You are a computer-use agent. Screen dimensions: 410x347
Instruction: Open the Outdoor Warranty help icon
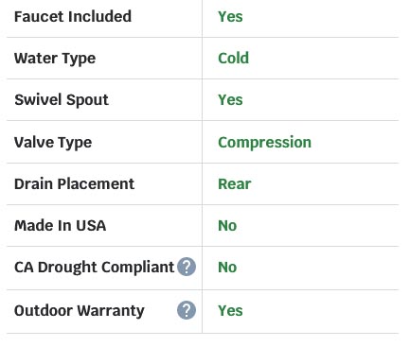point(187,310)
